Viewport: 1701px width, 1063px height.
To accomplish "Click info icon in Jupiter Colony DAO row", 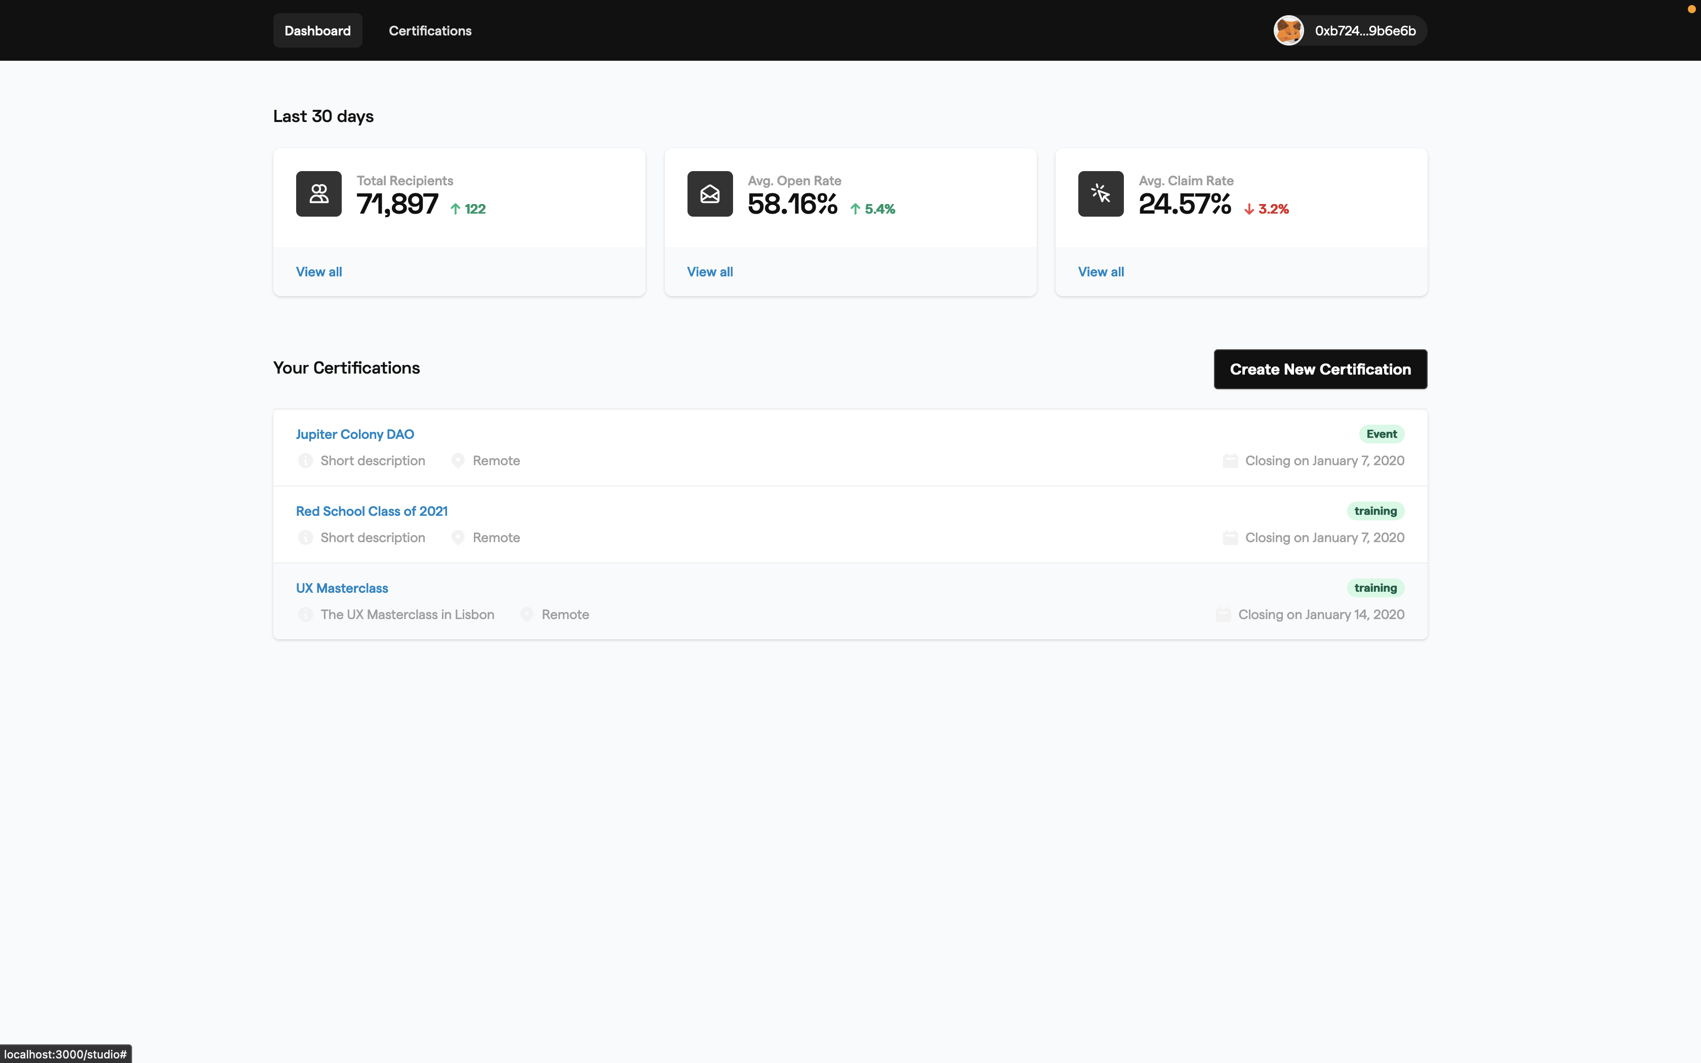I will 305,461.
